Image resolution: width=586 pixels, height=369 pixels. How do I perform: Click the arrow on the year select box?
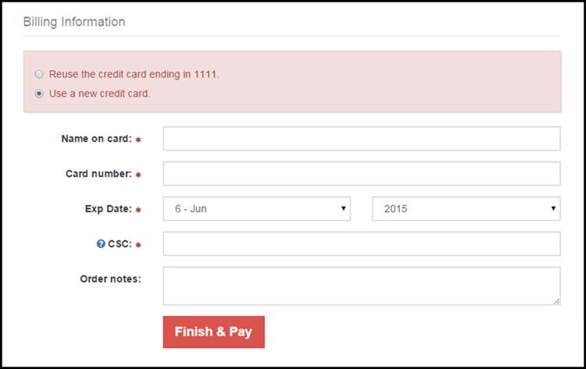click(553, 208)
